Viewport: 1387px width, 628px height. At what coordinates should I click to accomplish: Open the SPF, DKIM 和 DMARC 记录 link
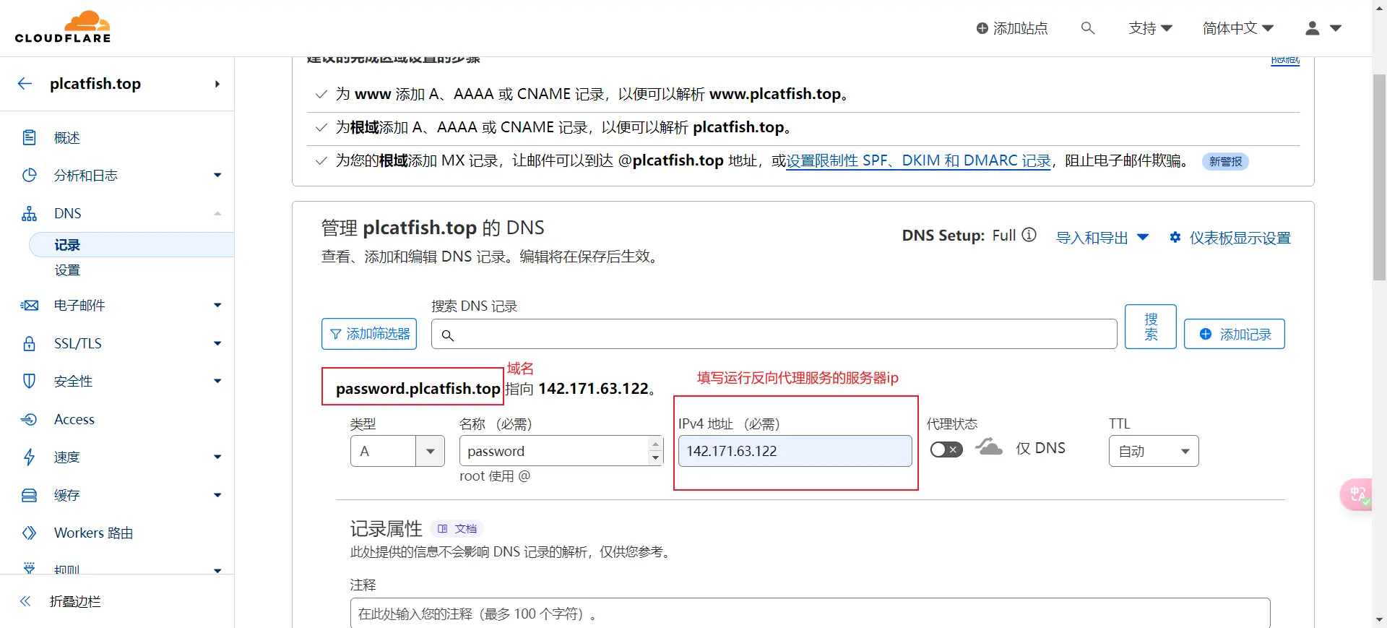[x=918, y=160]
